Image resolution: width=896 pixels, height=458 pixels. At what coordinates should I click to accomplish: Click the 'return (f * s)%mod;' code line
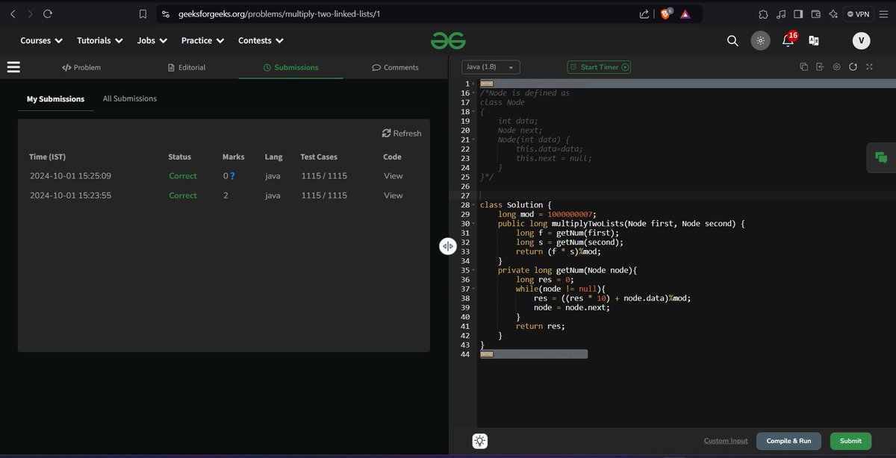point(558,251)
